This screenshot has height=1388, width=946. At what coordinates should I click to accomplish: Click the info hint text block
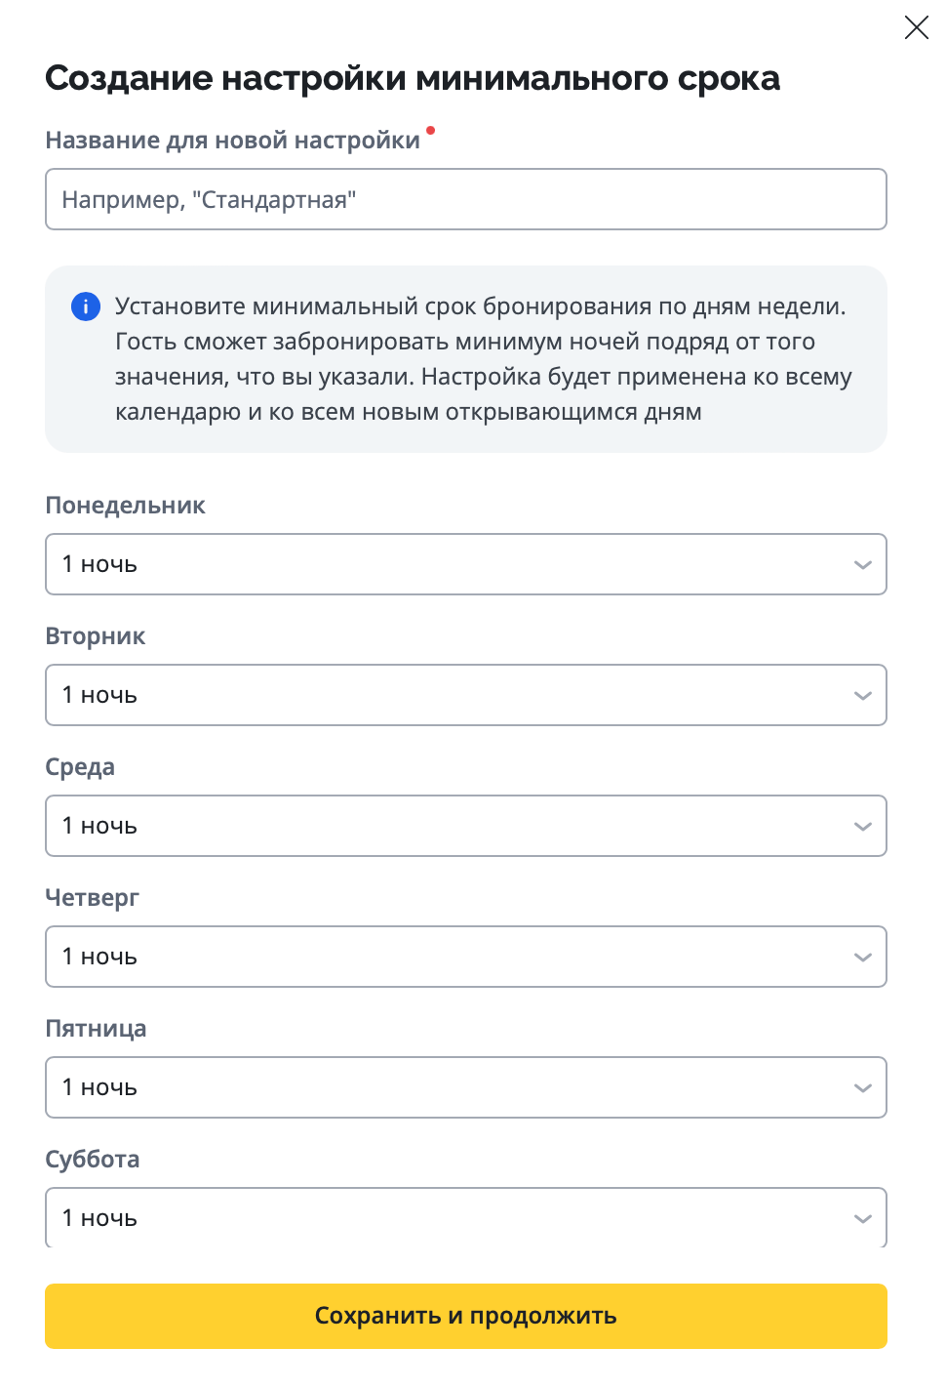tap(483, 359)
